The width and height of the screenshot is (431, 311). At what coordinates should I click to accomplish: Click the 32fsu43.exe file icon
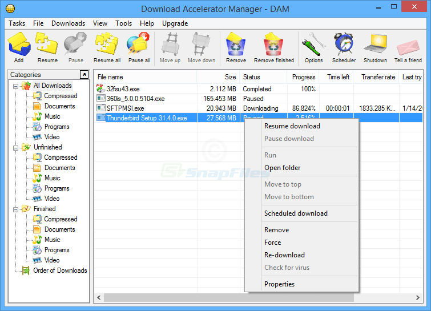(x=100, y=88)
